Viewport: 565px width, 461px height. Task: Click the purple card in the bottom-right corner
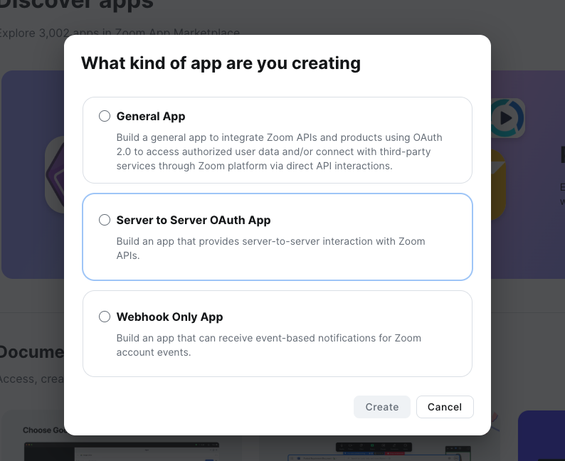(x=541, y=438)
